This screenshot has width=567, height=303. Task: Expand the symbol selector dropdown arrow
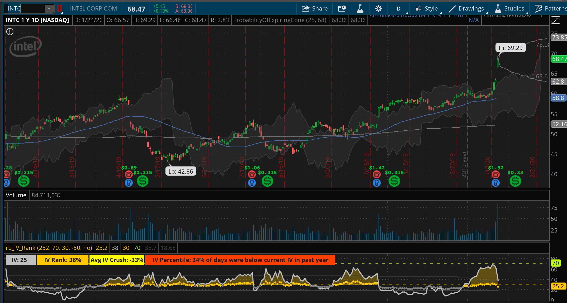pyautogui.click(x=49, y=9)
